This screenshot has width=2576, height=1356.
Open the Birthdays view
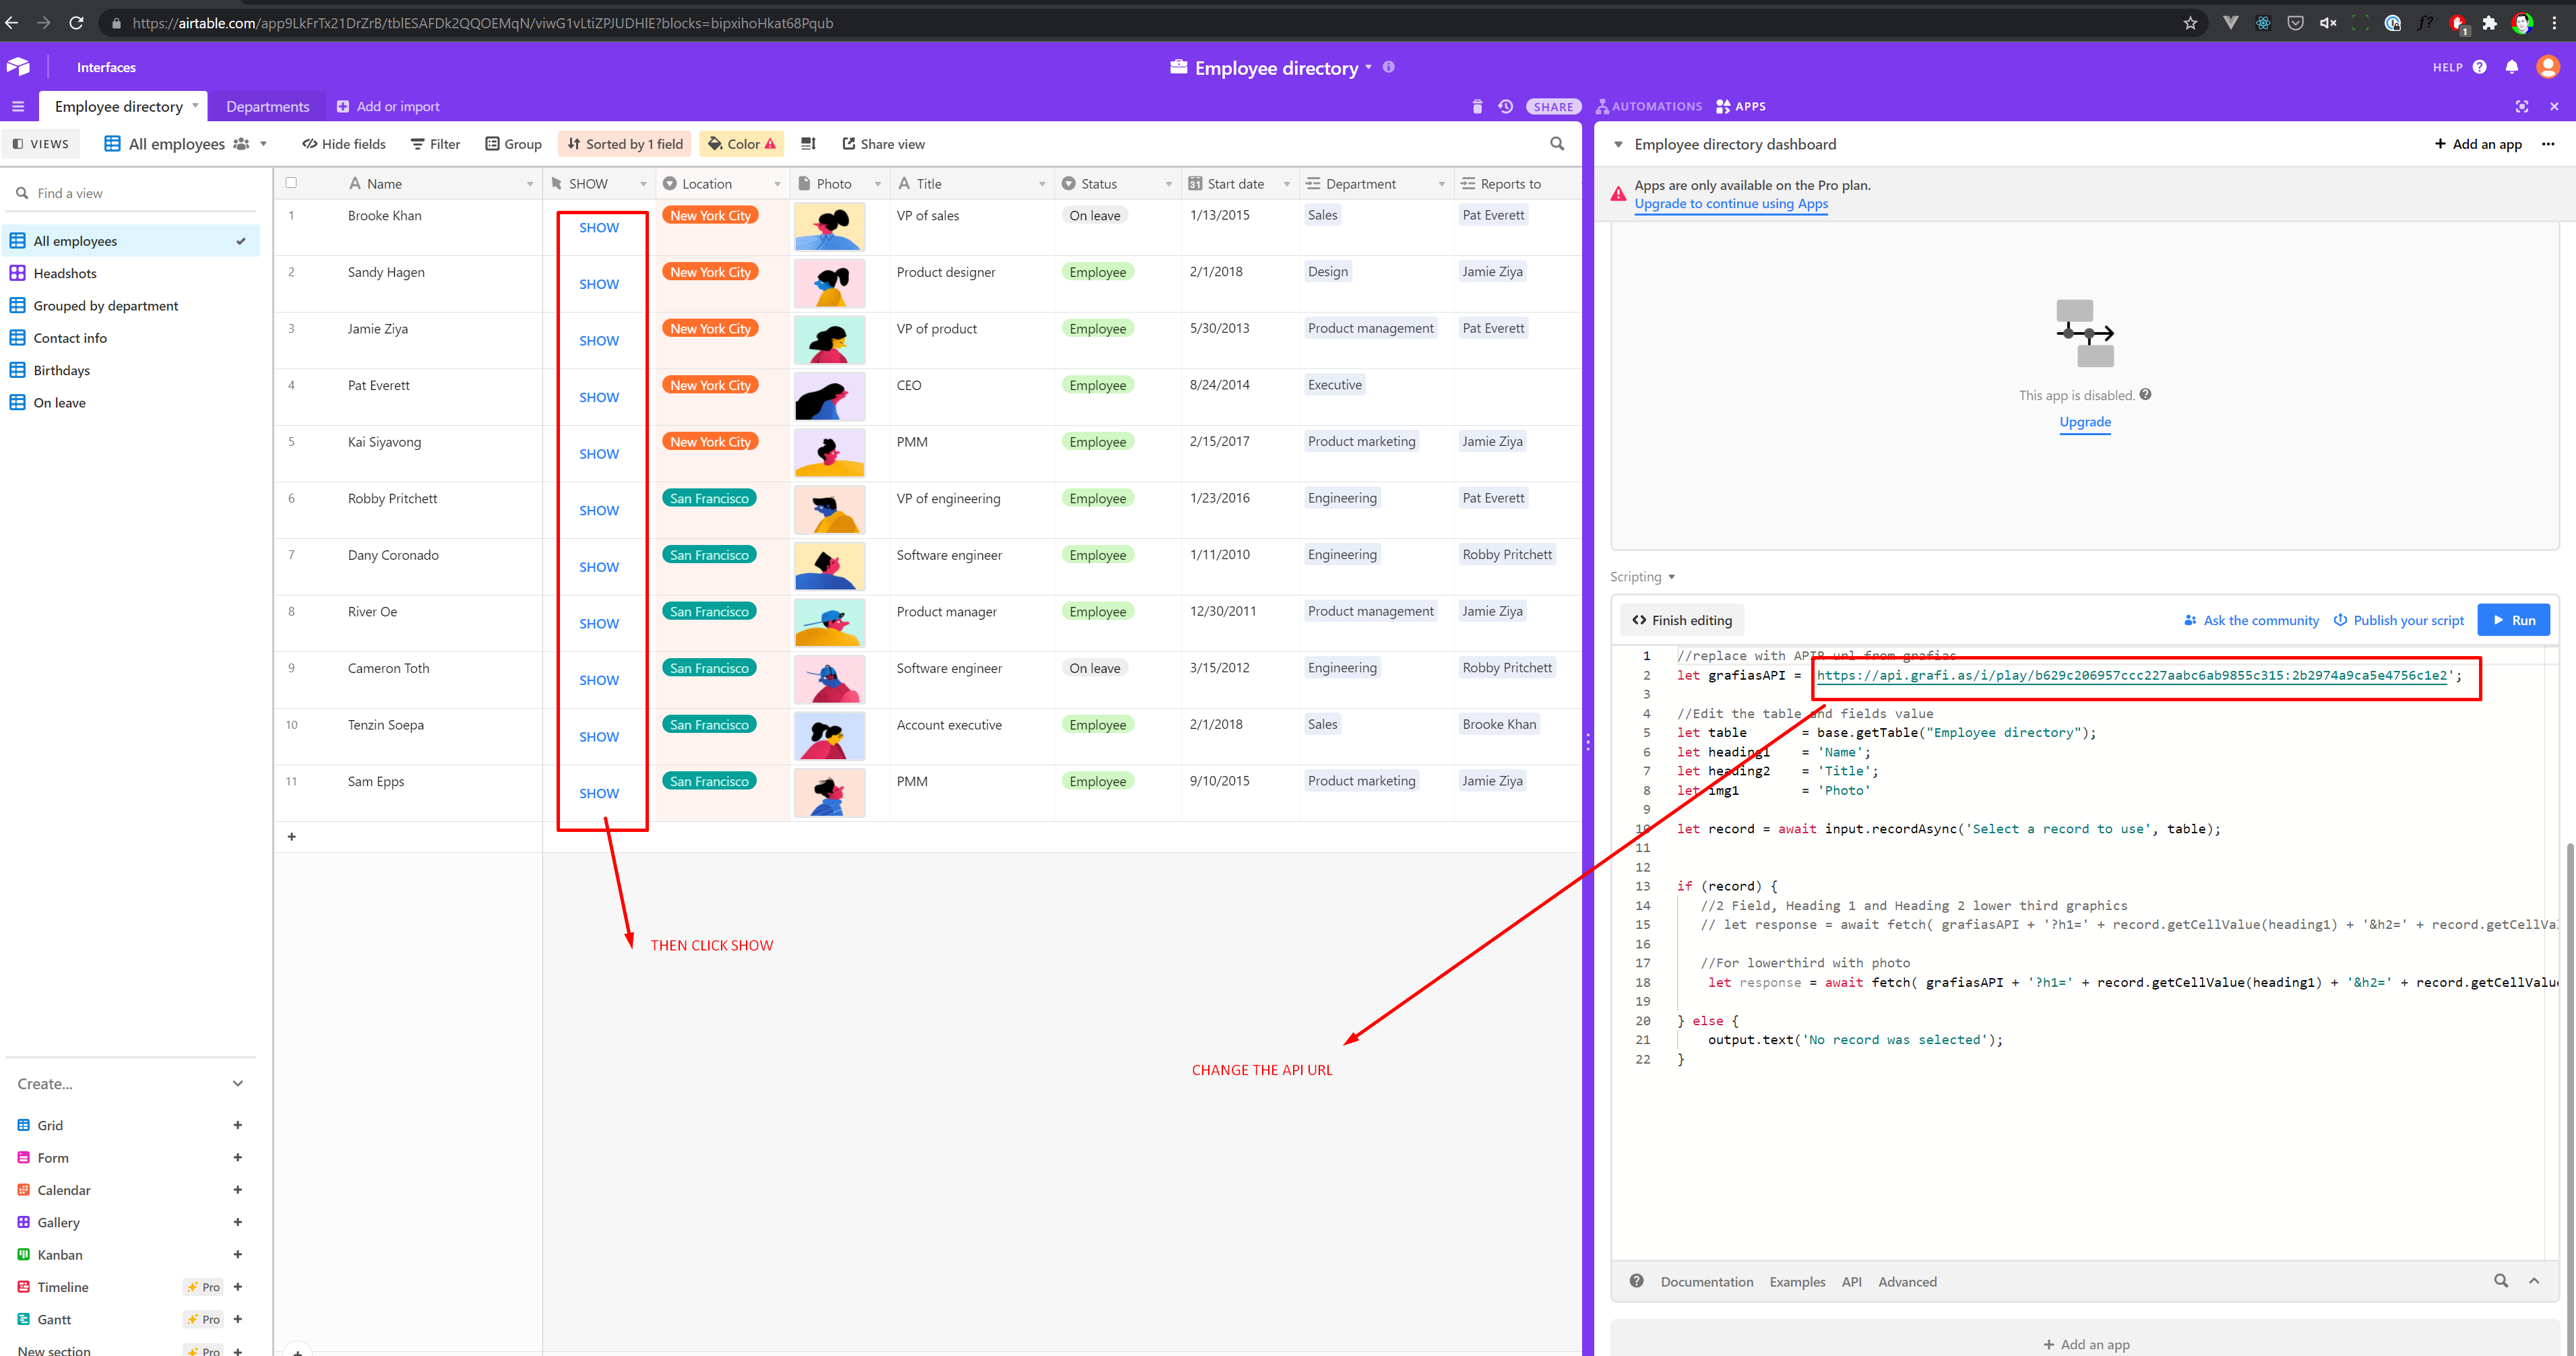[x=61, y=370]
